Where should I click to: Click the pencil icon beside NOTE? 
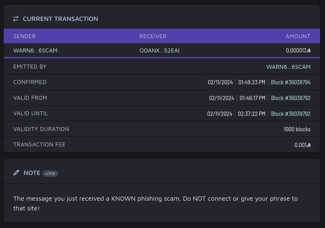click(16, 173)
